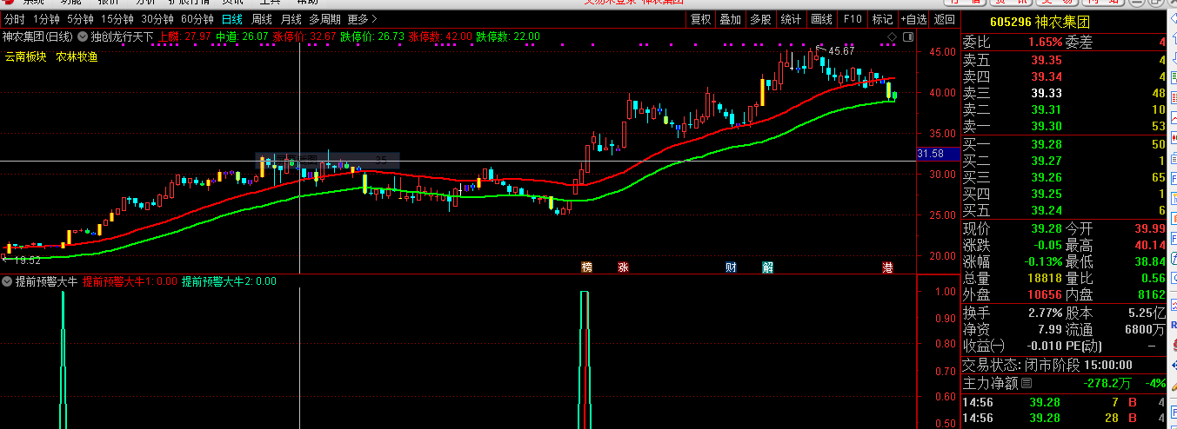The image size is (1177, 429).
Task: Click the 涨停价: 32.67 value
Action: tap(304, 37)
